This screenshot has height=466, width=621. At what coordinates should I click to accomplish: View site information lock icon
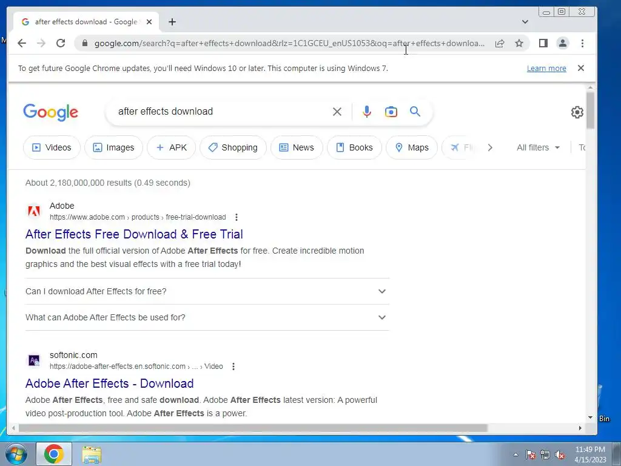click(84, 43)
